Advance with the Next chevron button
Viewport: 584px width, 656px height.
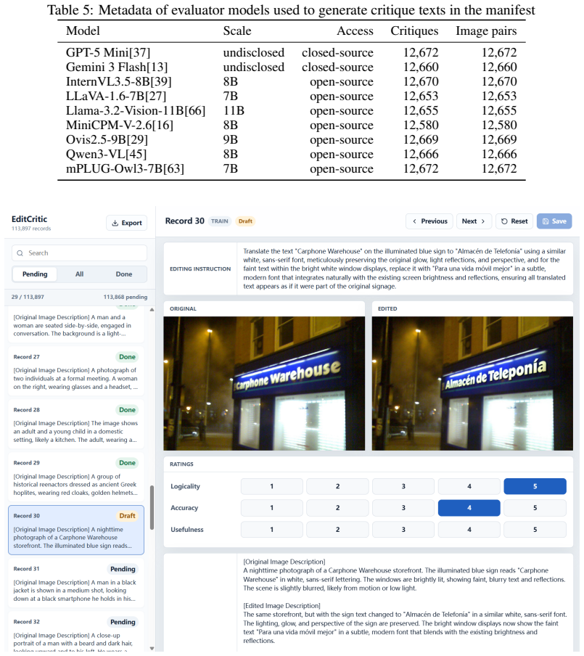(474, 221)
